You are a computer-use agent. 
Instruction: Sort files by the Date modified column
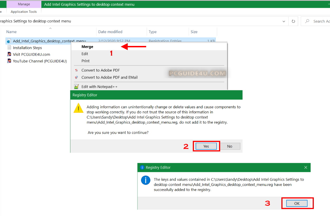click(x=110, y=32)
